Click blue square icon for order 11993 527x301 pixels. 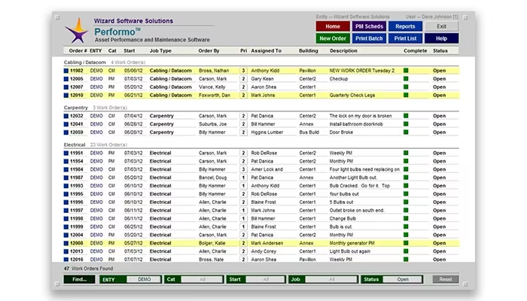coord(66,186)
